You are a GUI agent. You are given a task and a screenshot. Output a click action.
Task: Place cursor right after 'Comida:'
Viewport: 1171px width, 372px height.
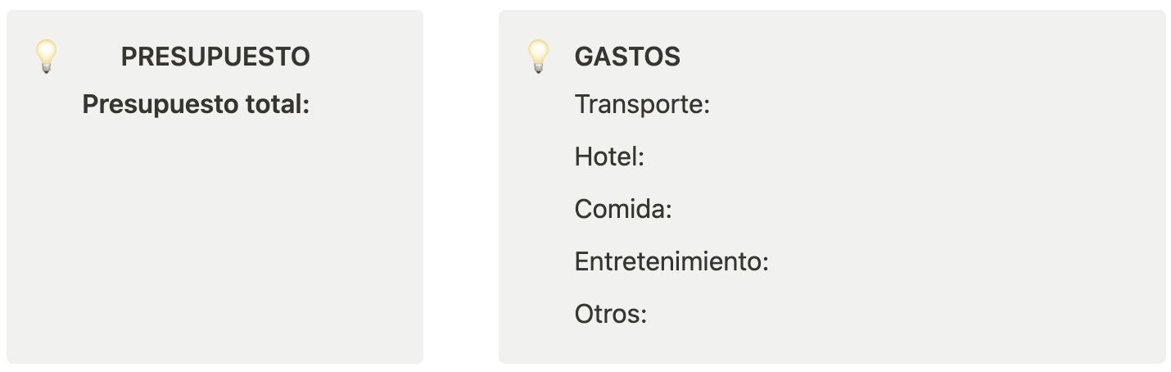pyautogui.click(x=674, y=210)
